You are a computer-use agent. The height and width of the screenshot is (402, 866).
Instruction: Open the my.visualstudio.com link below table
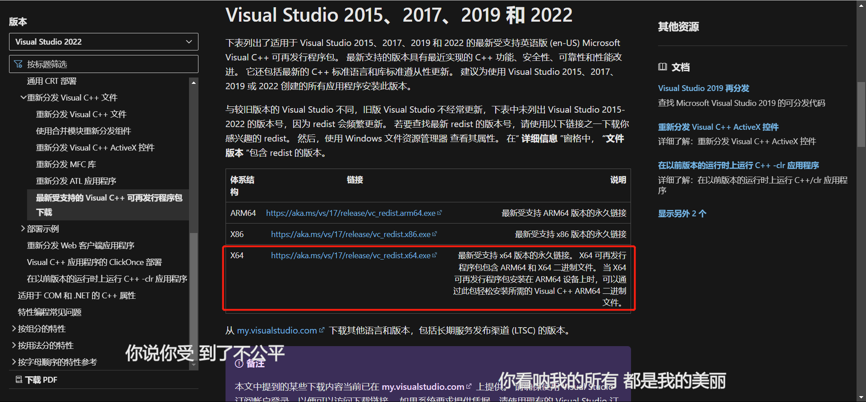[277, 330]
